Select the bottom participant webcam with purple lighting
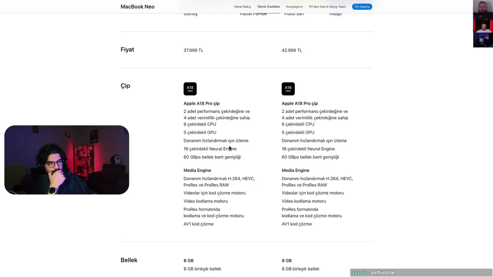The height and width of the screenshot is (277, 493). pos(483,40)
